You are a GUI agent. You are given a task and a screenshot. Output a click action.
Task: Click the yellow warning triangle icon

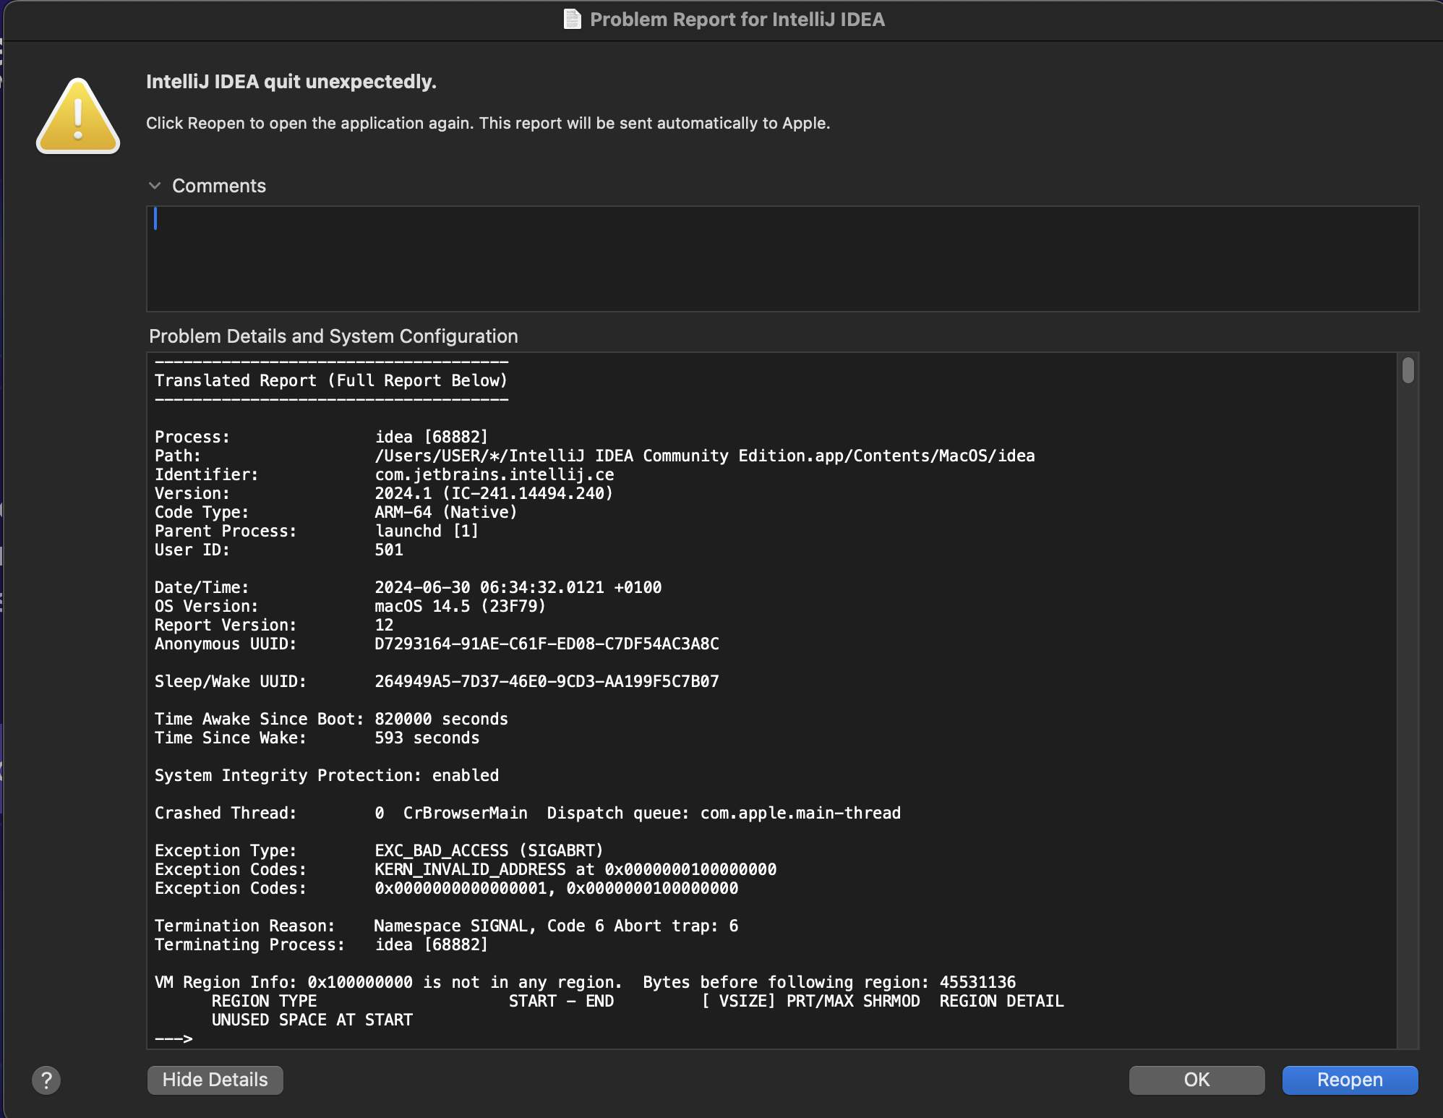coord(78,116)
